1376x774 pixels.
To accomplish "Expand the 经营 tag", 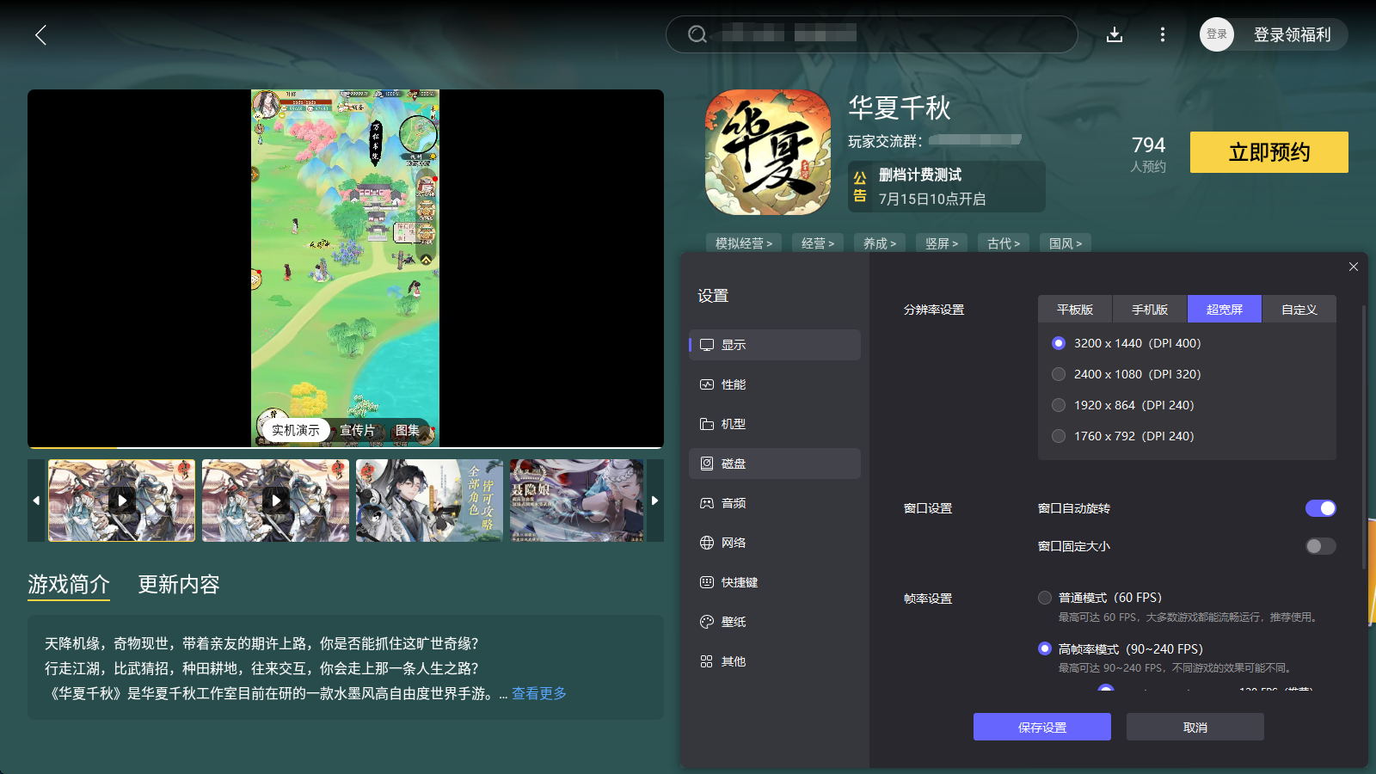I will tap(818, 243).
